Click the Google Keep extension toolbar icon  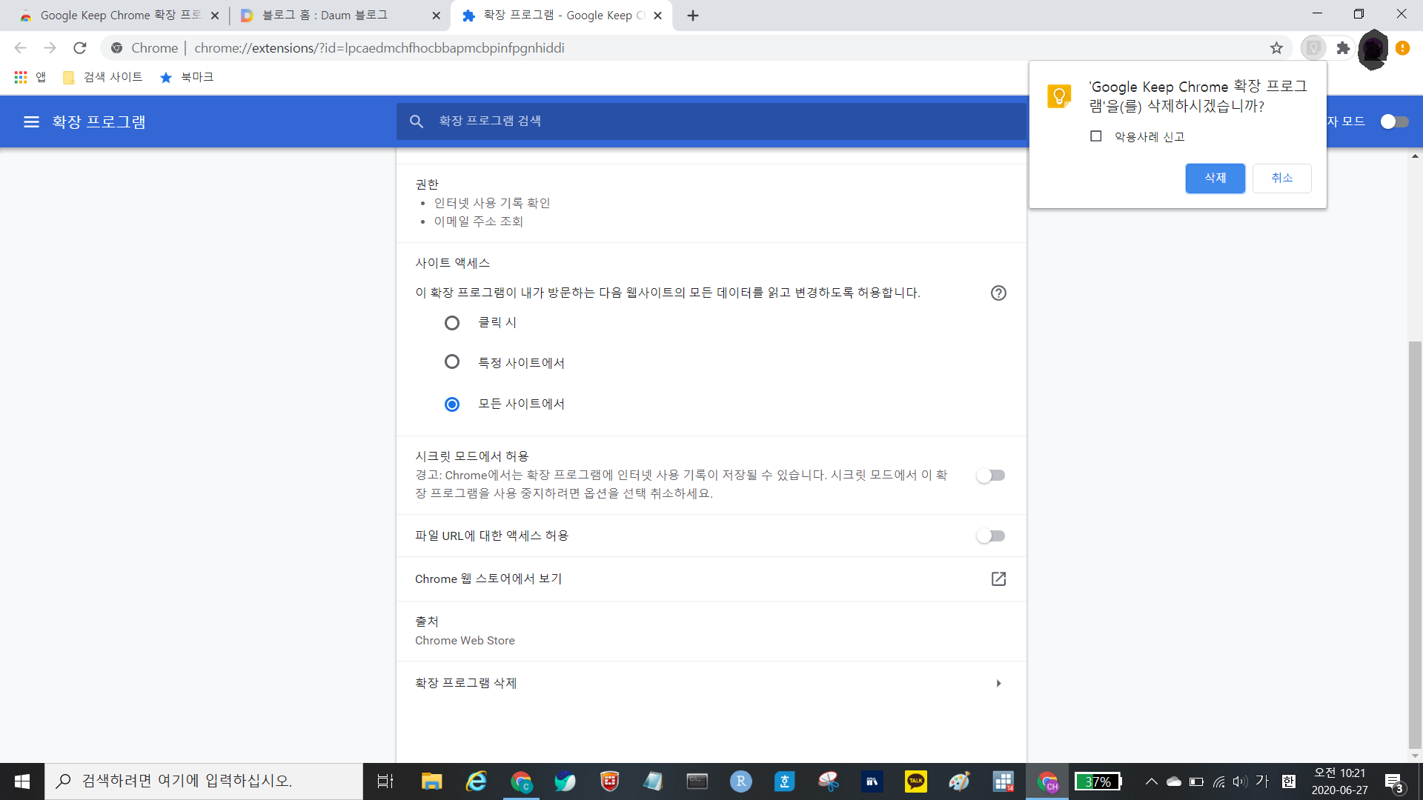coord(1313,48)
